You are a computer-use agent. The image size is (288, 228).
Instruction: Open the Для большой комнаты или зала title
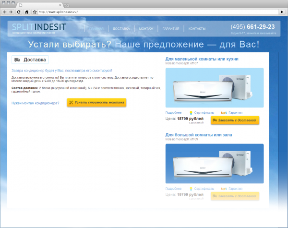point(199,135)
